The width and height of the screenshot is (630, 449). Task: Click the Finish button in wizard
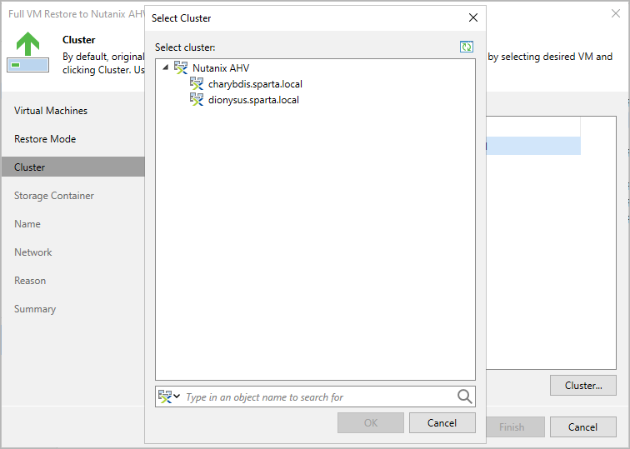pos(516,427)
